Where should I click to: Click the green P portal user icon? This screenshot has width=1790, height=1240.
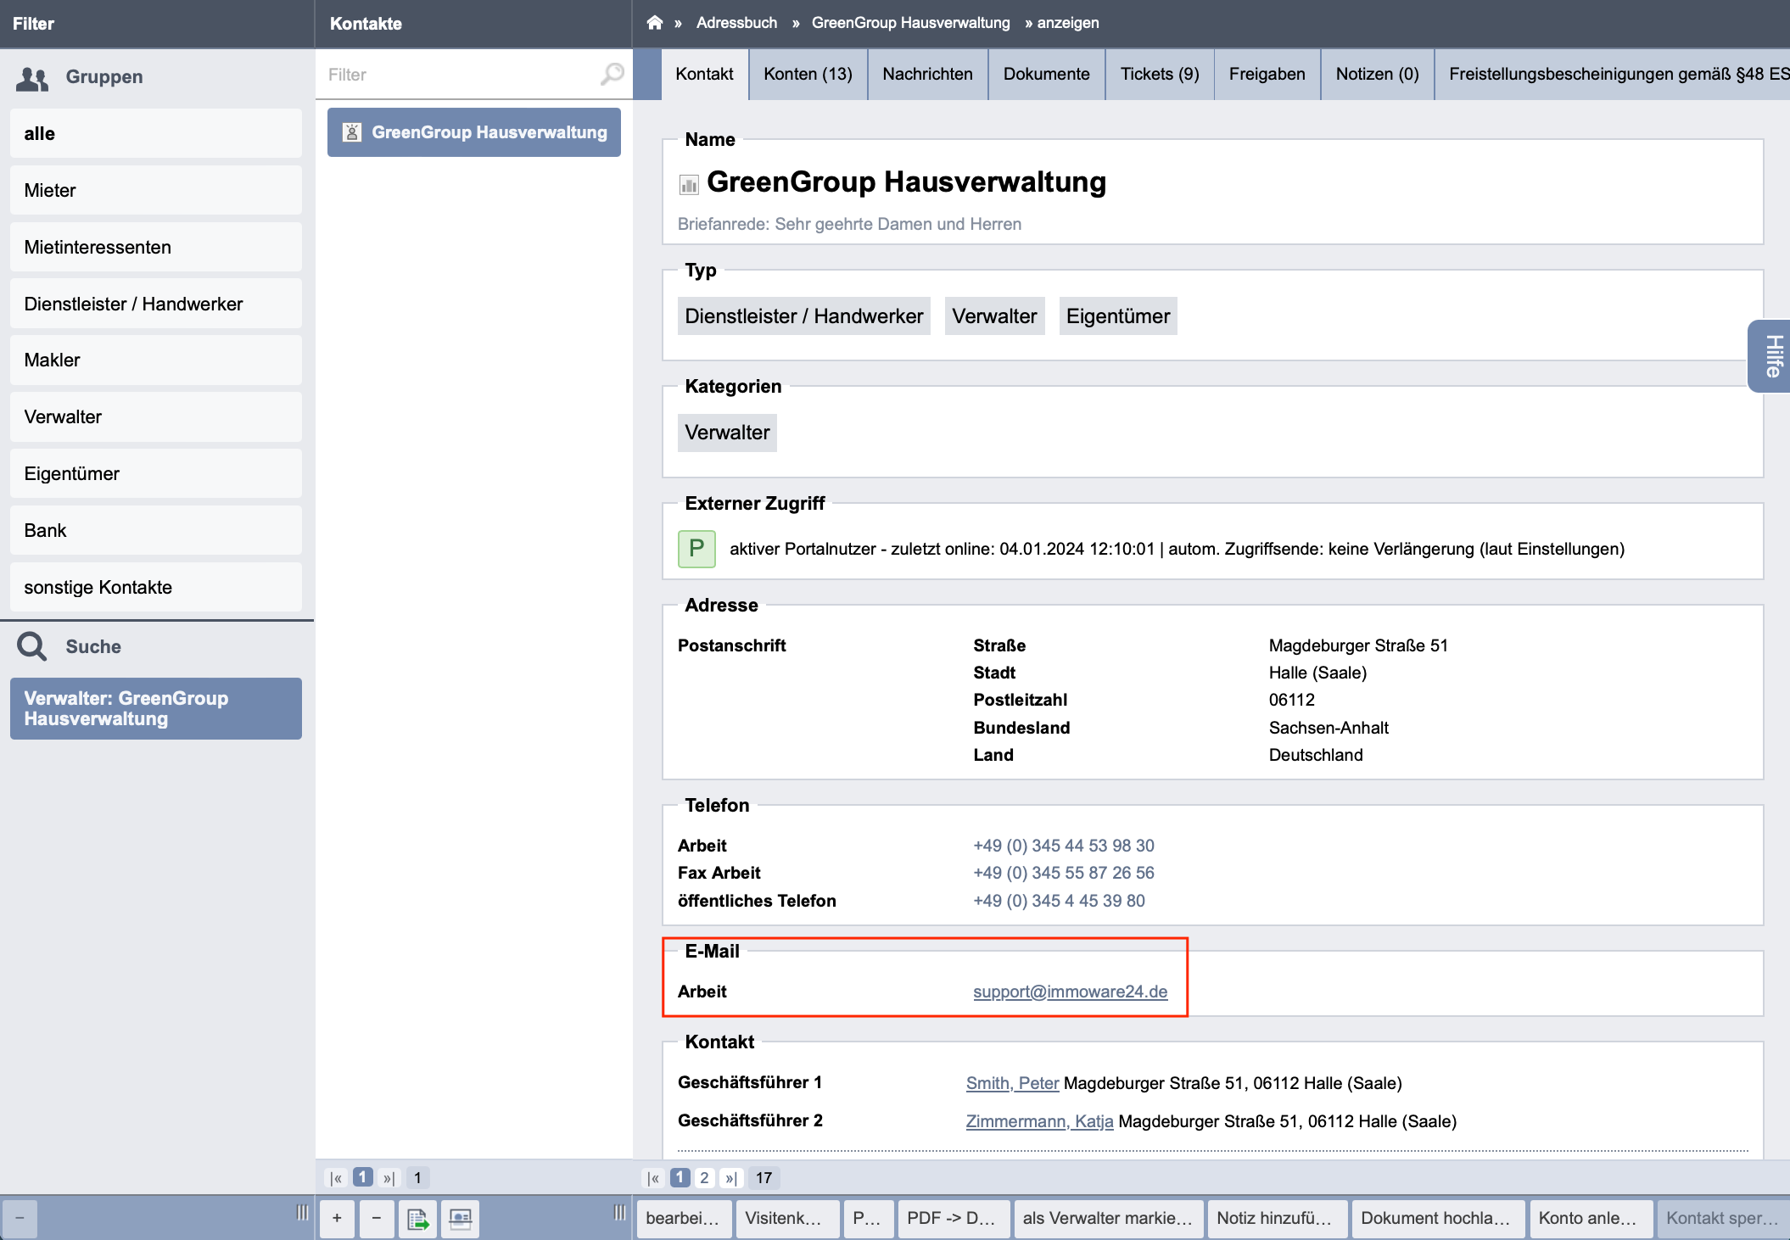pyautogui.click(x=696, y=549)
